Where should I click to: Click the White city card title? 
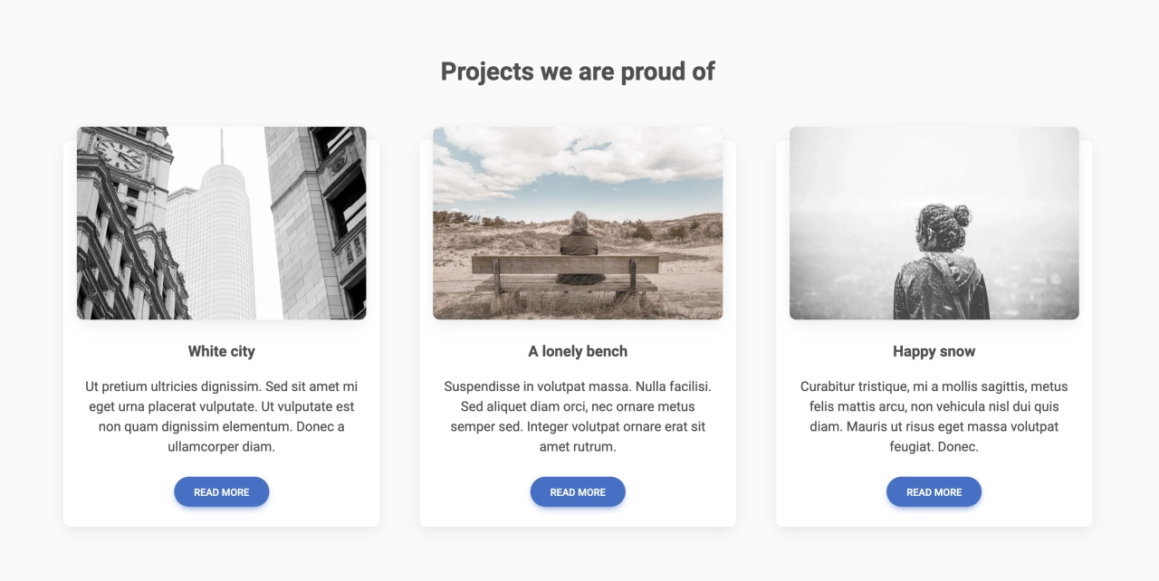pos(222,351)
